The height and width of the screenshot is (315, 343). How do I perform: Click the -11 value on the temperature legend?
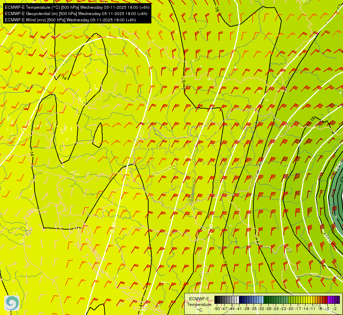(x=313, y=309)
